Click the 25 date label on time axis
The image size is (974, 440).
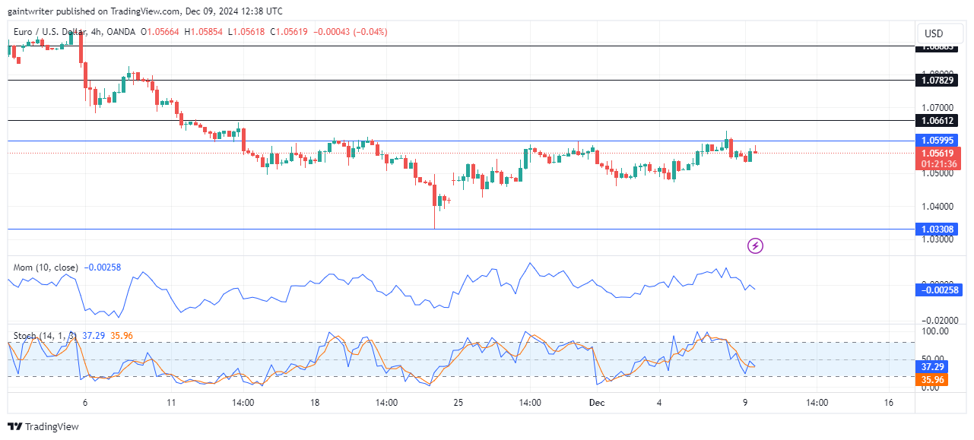coord(458,403)
